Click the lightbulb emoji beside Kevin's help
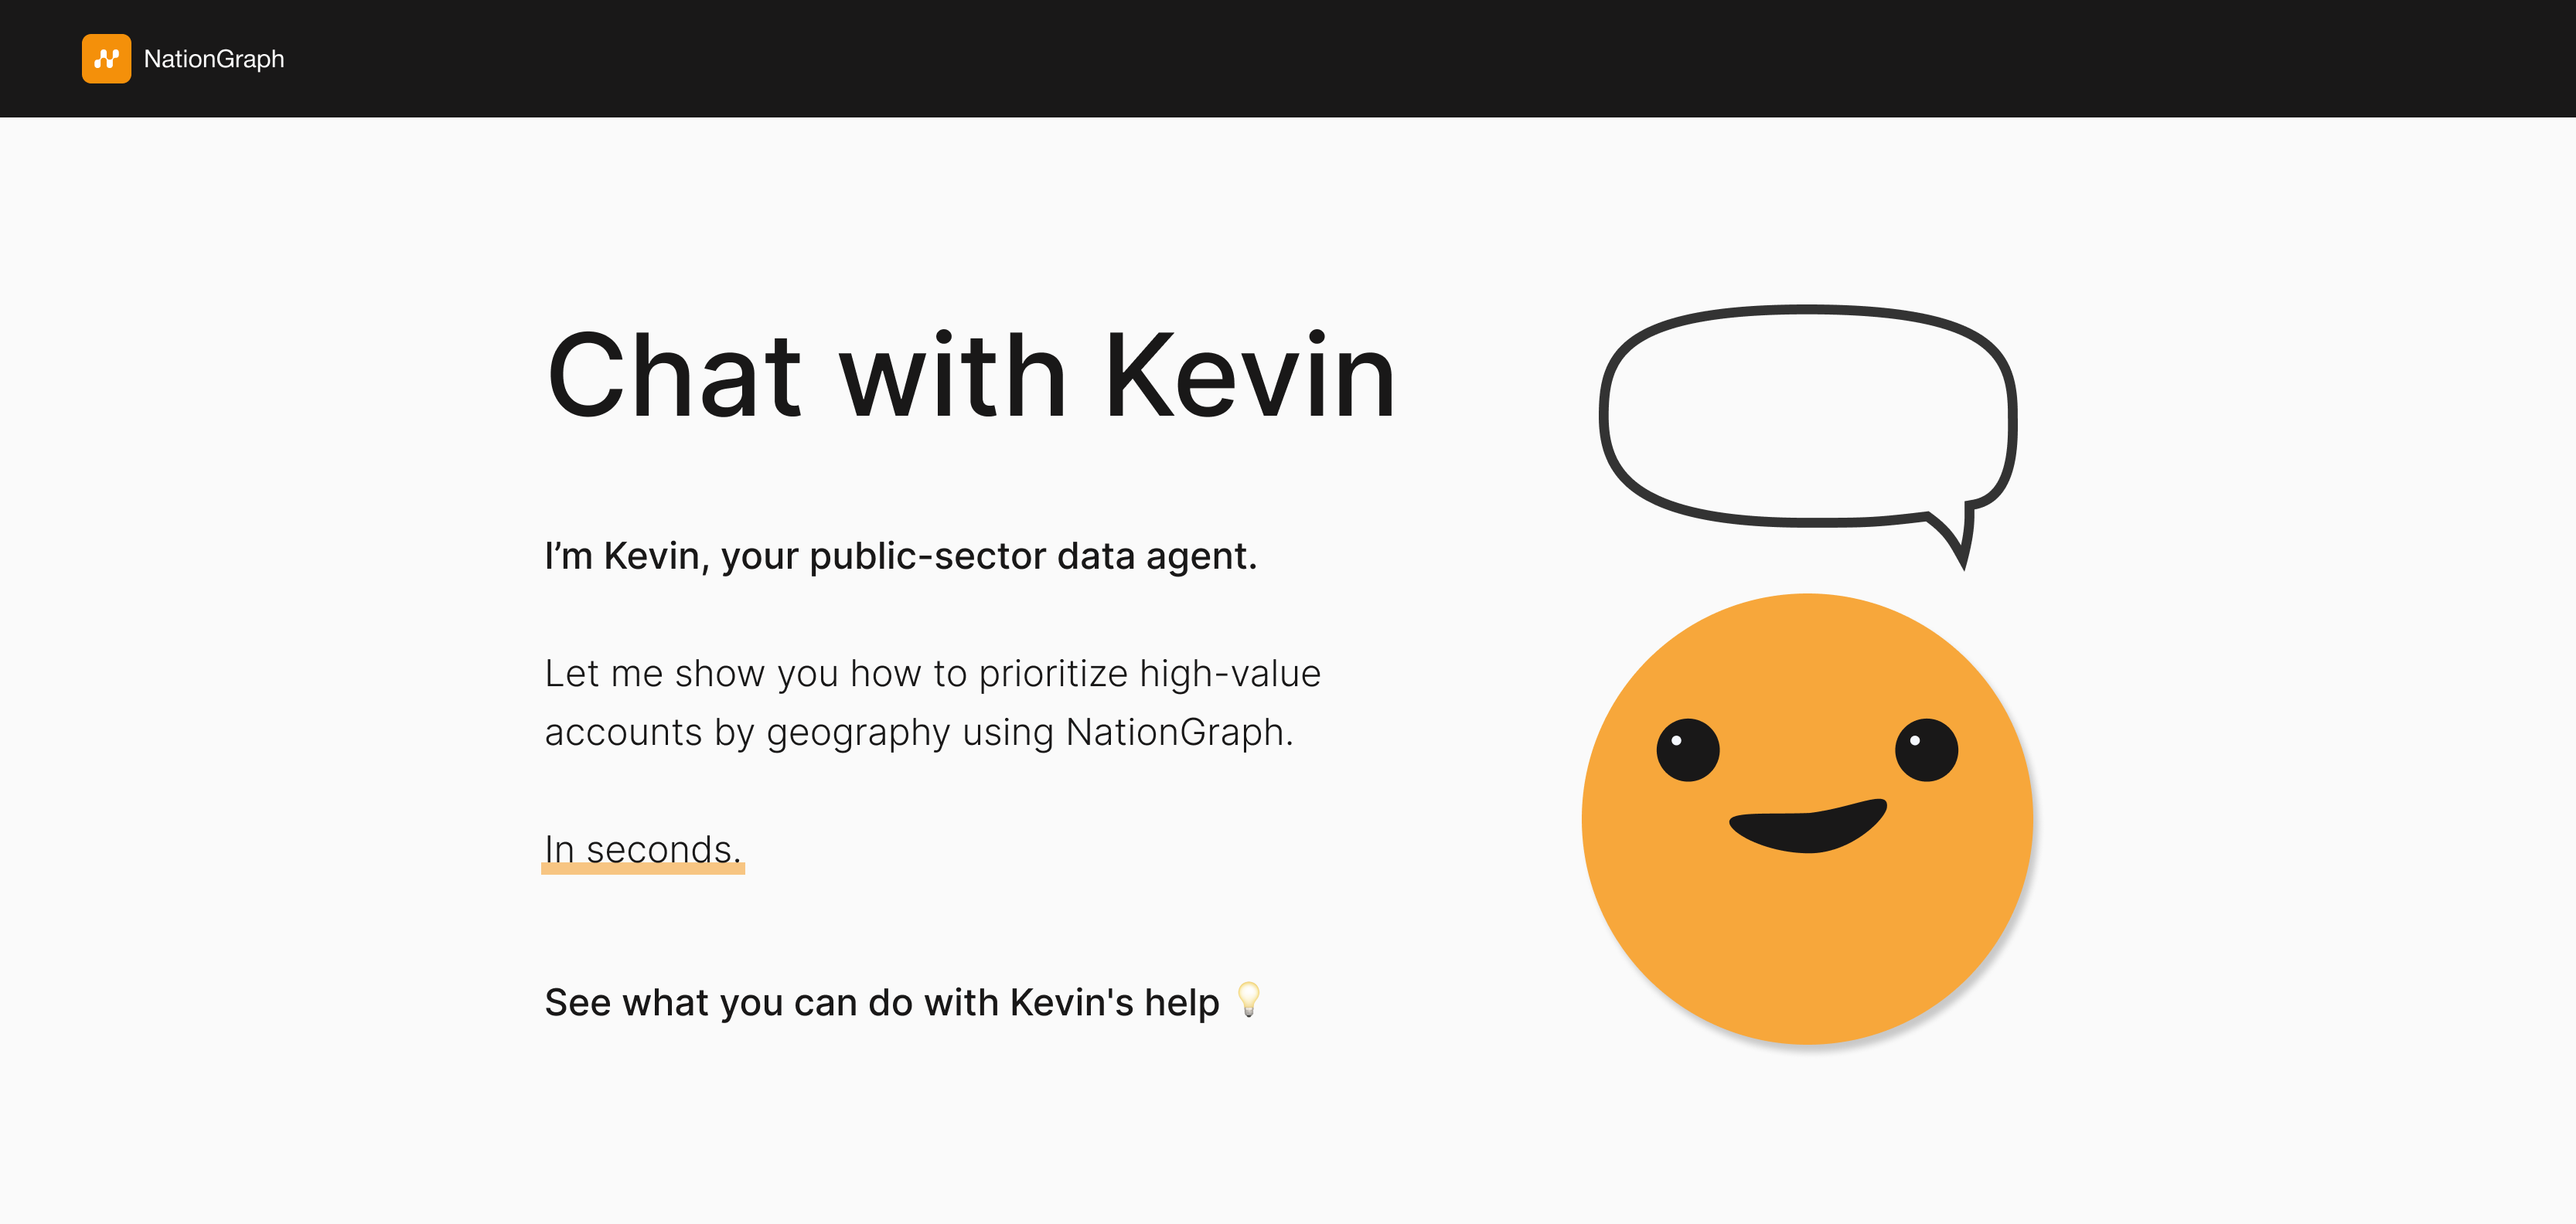This screenshot has width=2576, height=1224. (x=1249, y=999)
